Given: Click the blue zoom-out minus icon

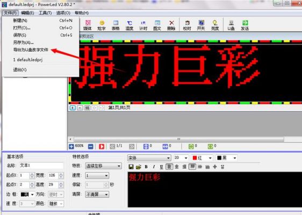Looking at the screenshot, I should pos(90,147).
